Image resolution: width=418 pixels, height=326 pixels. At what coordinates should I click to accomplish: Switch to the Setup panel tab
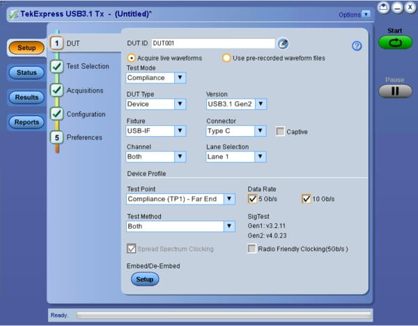coord(26,48)
